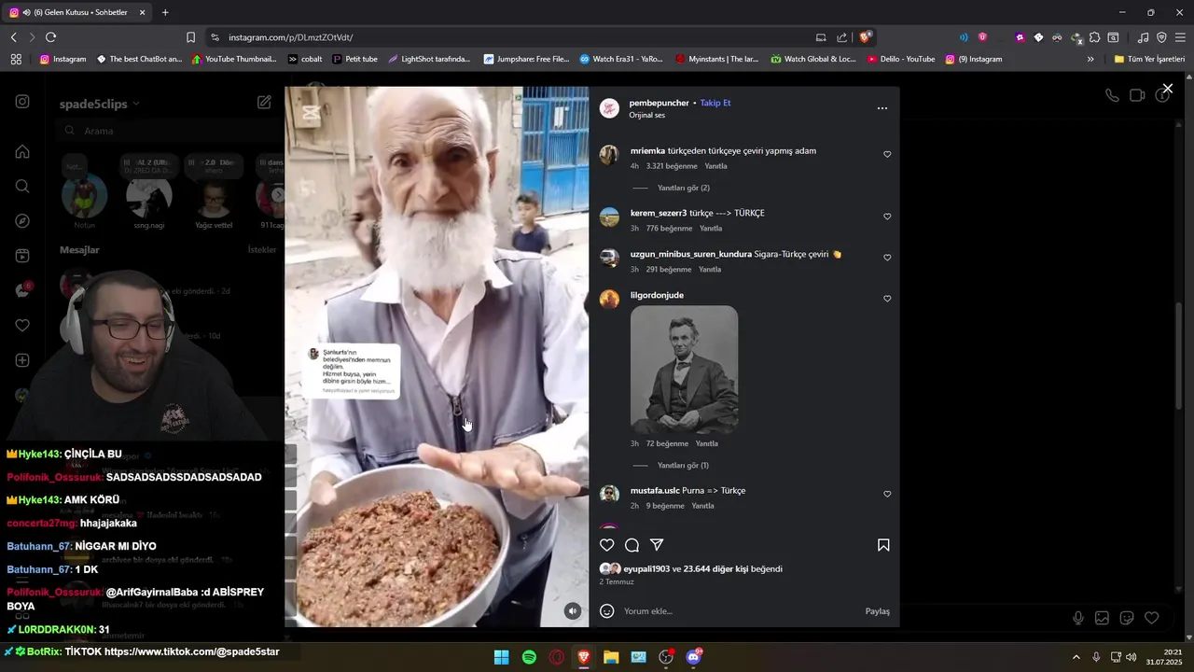The width and height of the screenshot is (1194, 672).
Task: Open browser Extensions puzzle icon
Action: coord(1094,37)
